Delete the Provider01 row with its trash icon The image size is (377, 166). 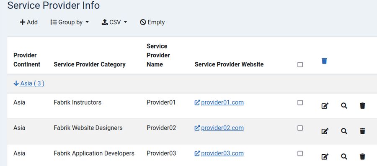pyautogui.click(x=362, y=105)
